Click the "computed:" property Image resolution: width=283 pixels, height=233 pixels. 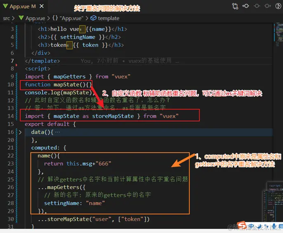click(x=45, y=148)
